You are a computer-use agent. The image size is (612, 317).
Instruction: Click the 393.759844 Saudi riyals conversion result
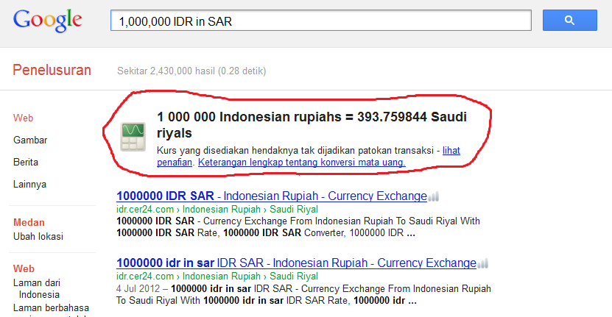pyautogui.click(x=312, y=124)
